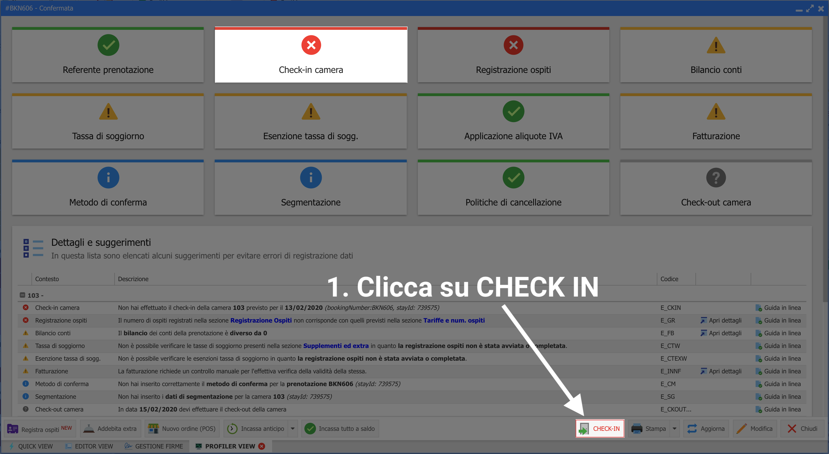Click the Stampa printer icon

pyautogui.click(x=637, y=429)
